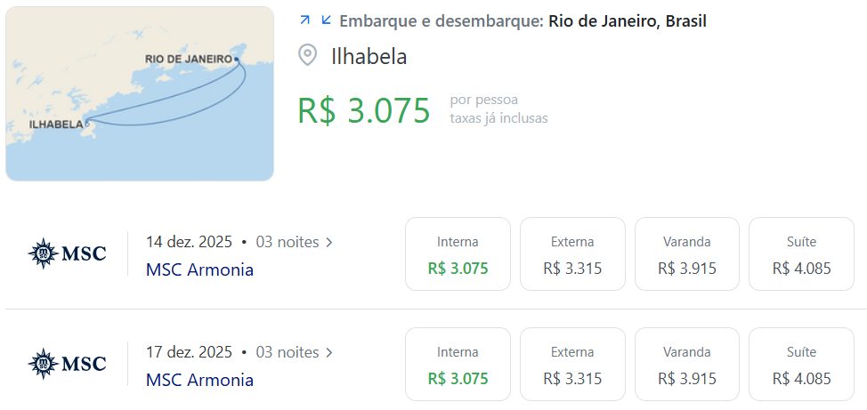Expand the 03 noites chevron for 17 dez. 2025

click(329, 352)
